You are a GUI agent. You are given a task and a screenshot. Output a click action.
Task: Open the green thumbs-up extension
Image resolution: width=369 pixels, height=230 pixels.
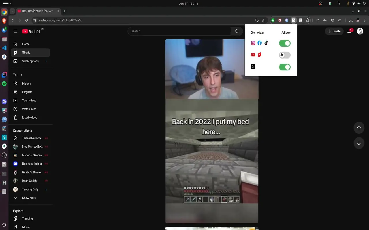[x=273, y=20]
